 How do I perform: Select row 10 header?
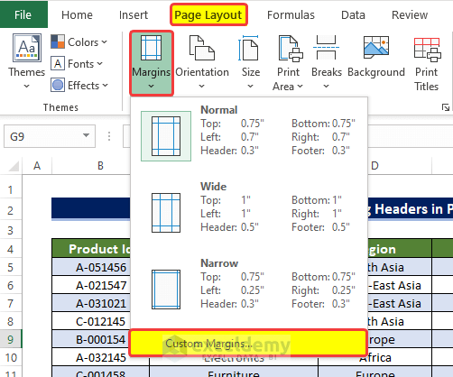click(11, 357)
